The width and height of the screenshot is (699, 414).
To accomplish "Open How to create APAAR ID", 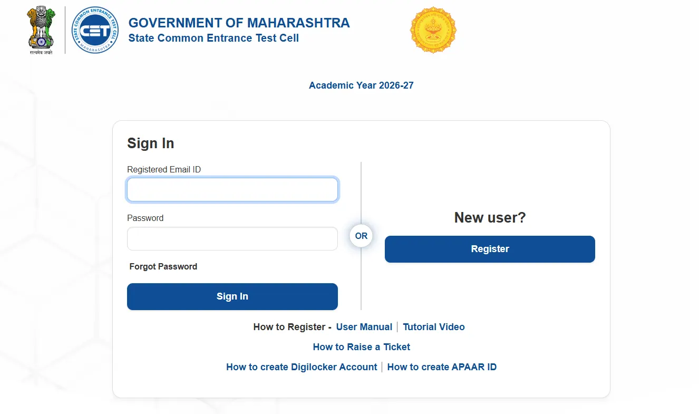I will 442,367.
